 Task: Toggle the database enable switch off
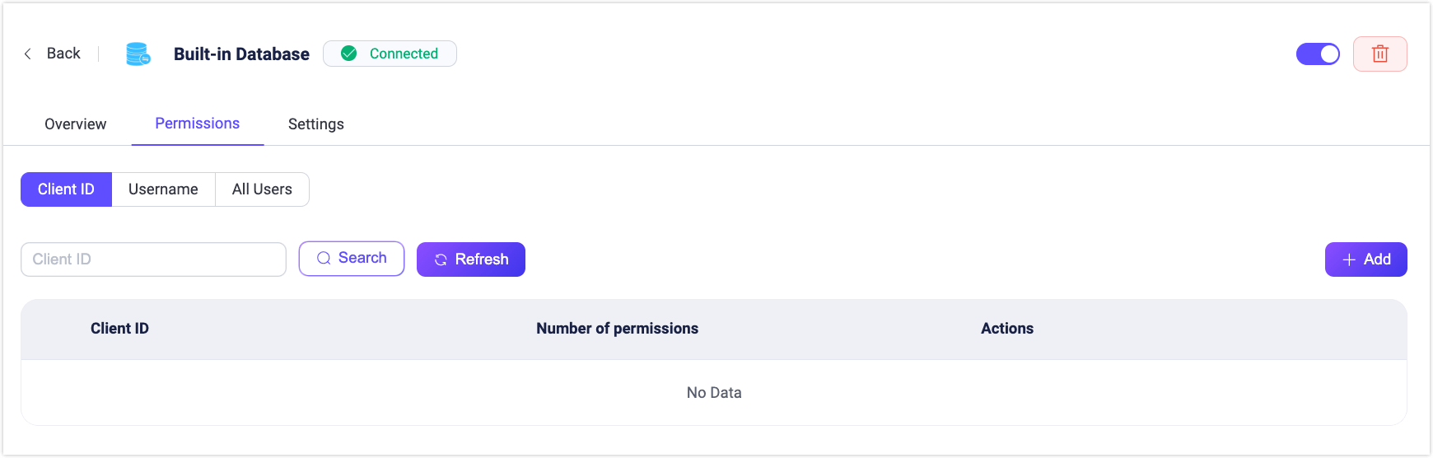point(1318,54)
